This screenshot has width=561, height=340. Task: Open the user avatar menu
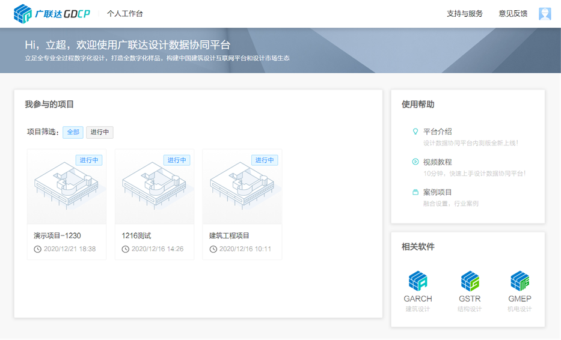pyautogui.click(x=545, y=14)
